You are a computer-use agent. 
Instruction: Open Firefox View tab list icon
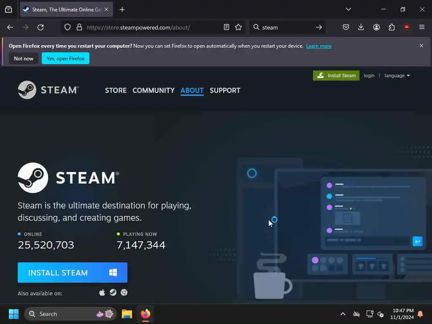tap(8, 9)
